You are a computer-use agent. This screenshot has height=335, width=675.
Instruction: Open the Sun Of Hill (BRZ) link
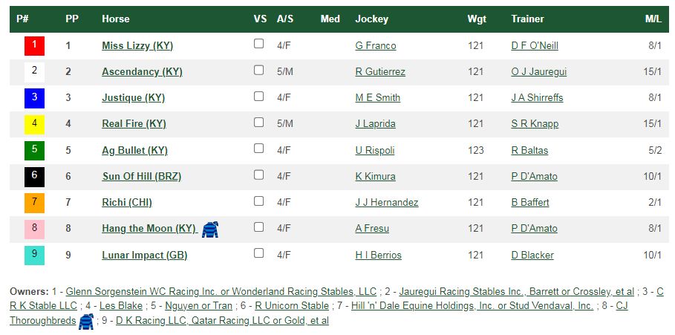142,177
